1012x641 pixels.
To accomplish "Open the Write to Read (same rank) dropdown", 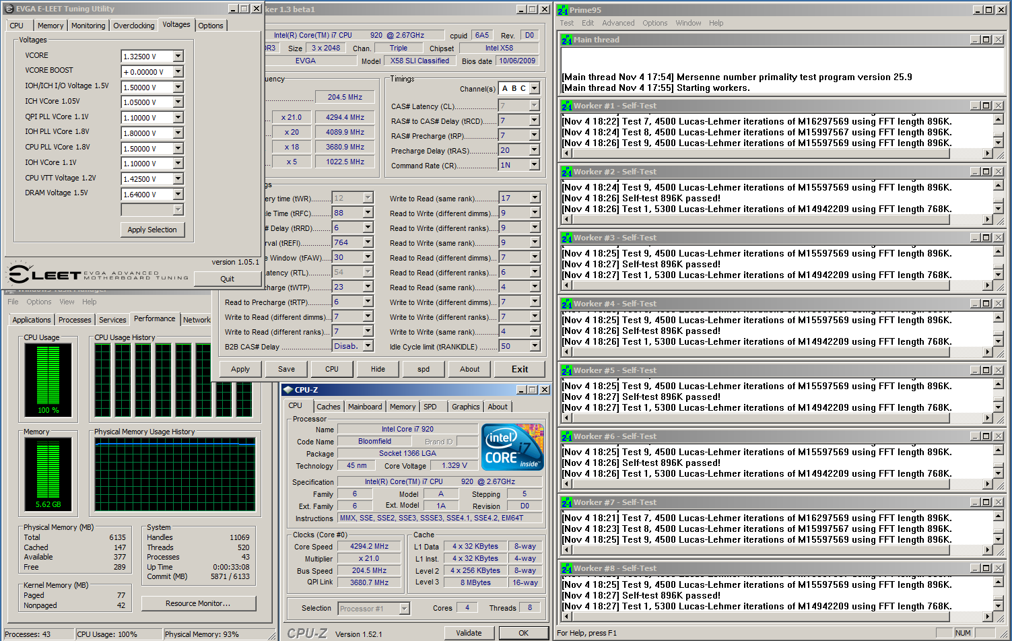I will 535,198.
